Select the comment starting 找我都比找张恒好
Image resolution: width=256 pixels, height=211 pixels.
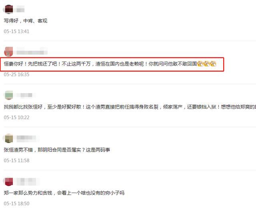pyautogui.click(x=130, y=107)
